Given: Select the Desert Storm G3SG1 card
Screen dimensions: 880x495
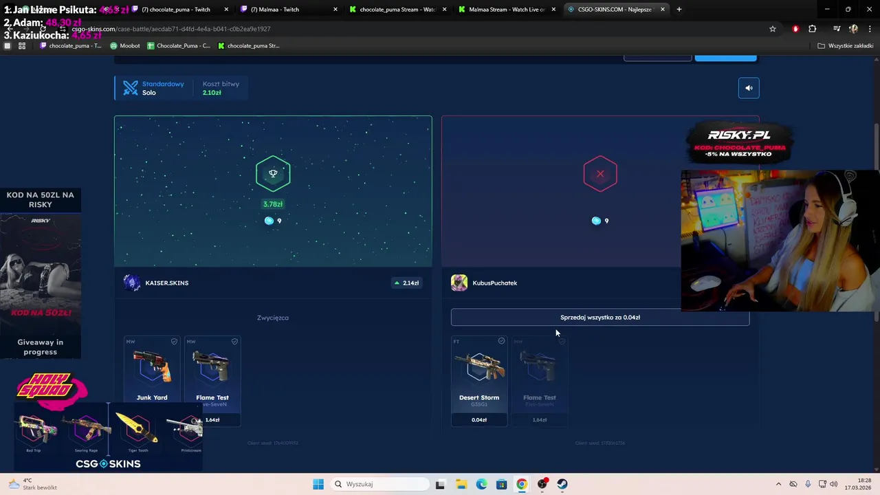Looking at the screenshot, I should click(479, 382).
